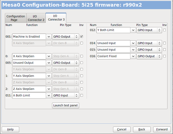The height and width of the screenshot is (134, 173).
Task: Toggle Inv checkbox for pin 016 Coolant Flood
Action: 164,56
